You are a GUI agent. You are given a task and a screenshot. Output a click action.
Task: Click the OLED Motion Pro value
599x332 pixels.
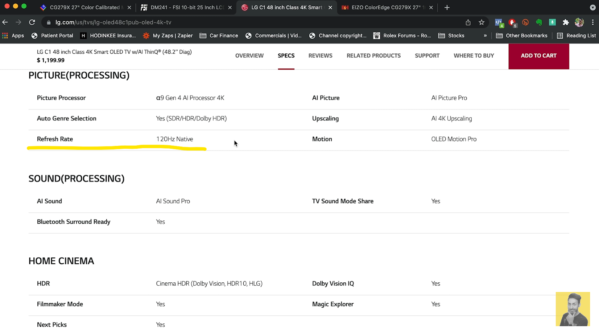coord(454,139)
